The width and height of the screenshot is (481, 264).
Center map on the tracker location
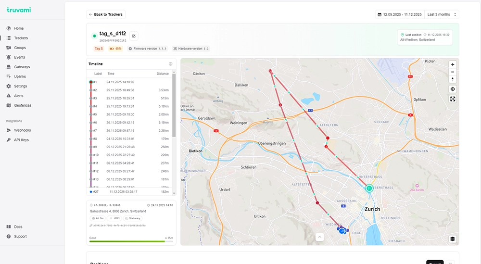(x=453, y=89)
